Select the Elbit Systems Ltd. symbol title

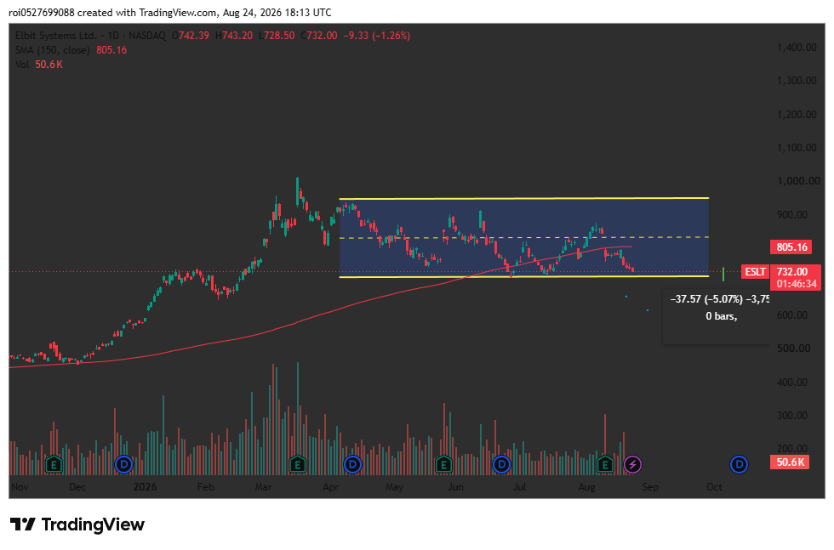[x=56, y=36]
